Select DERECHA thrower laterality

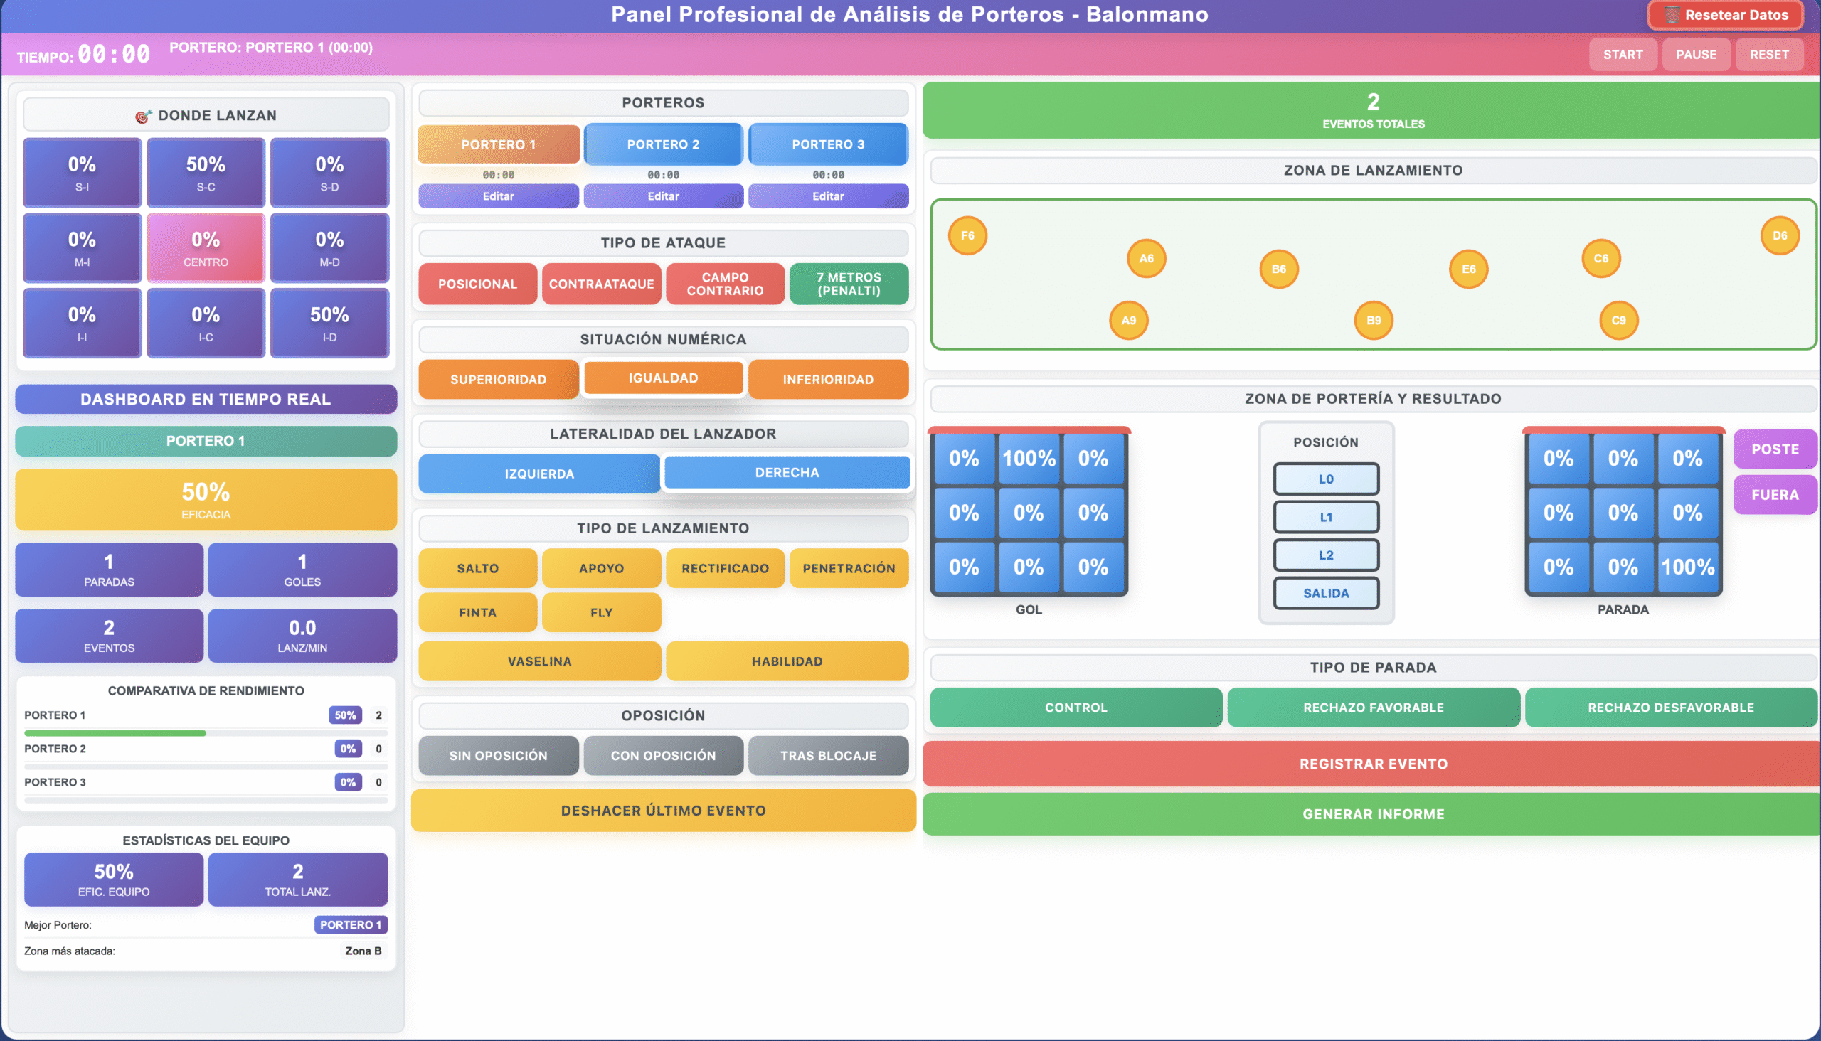pyautogui.click(x=787, y=473)
